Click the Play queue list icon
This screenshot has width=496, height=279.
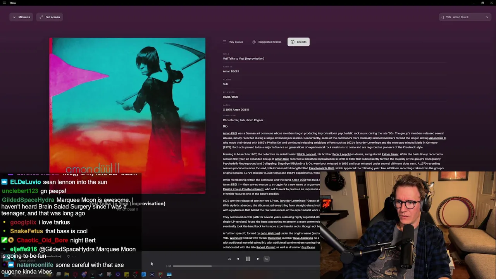click(x=224, y=42)
